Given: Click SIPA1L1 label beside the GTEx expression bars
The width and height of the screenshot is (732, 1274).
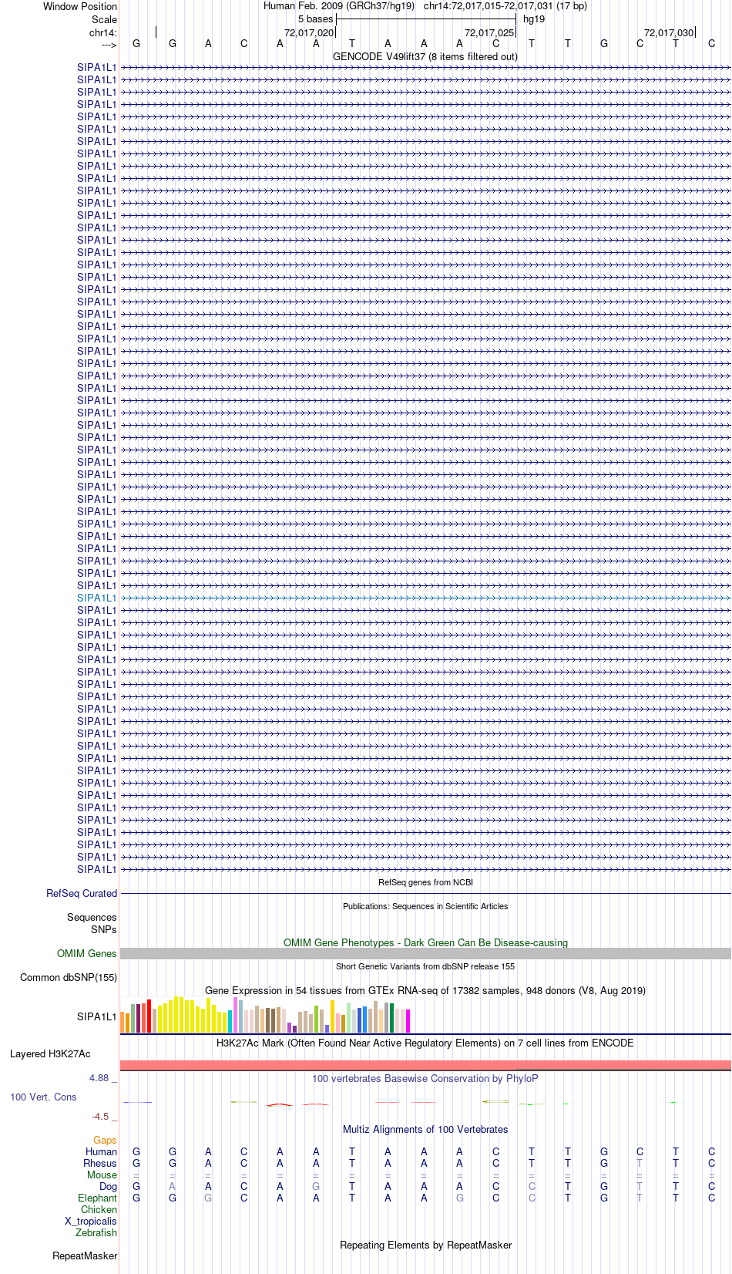Looking at the screenshot, I should point(97,1016).
